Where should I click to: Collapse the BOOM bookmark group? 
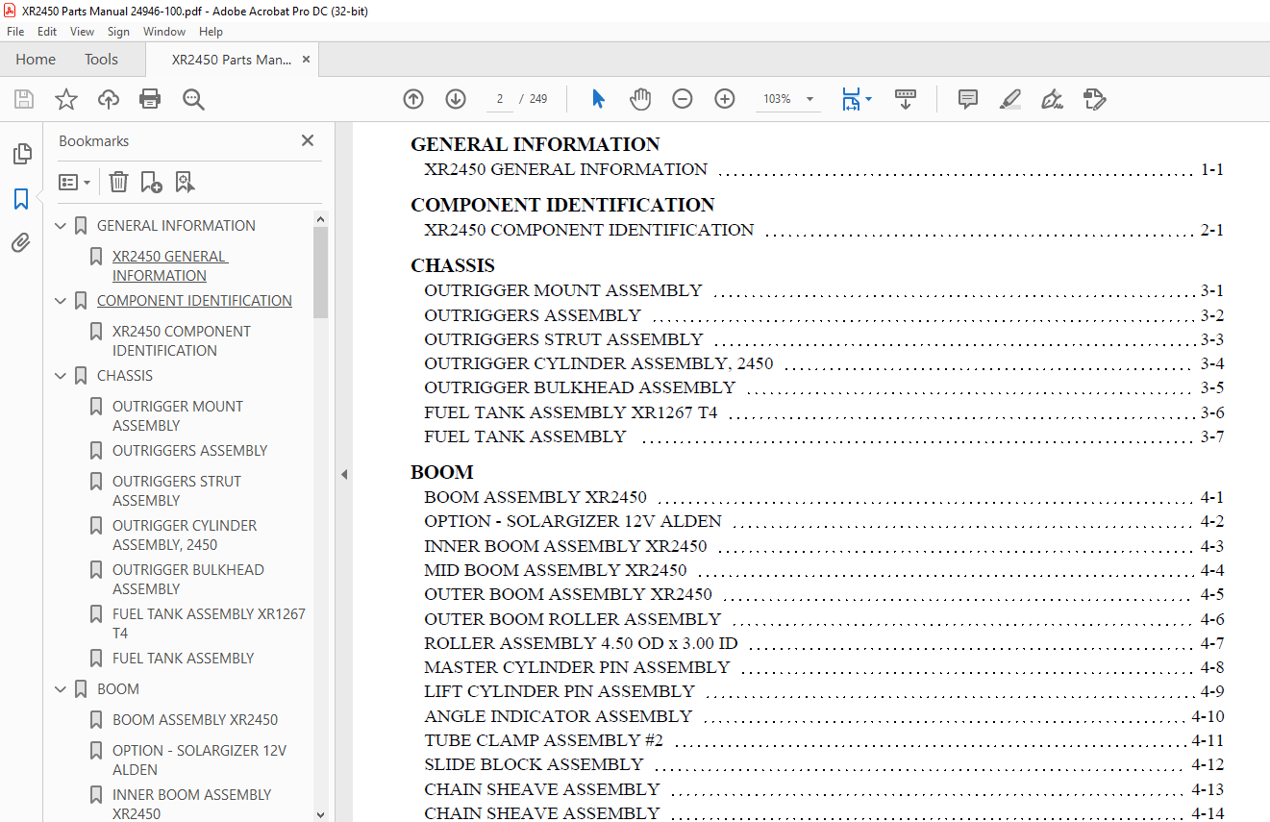click(x=62, y=689)
